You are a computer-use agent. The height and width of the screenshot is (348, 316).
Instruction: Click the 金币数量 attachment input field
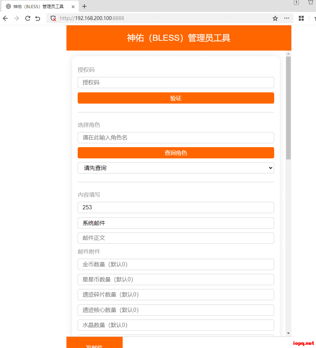click(176, 264)
